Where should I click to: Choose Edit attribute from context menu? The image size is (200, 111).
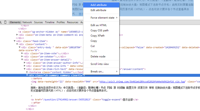pyautogui.click(x=101, y=10)
